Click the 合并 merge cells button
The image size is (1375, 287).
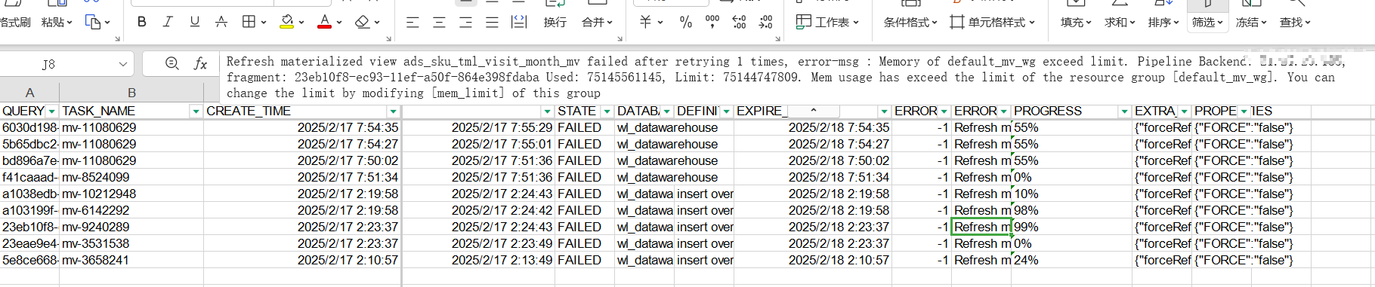pyautogui.click(x=597, y=23)
